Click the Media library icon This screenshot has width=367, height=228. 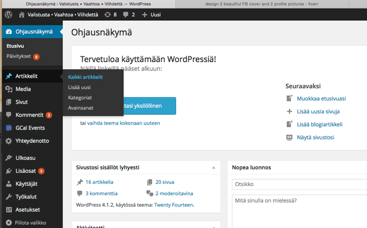(9, 89)
